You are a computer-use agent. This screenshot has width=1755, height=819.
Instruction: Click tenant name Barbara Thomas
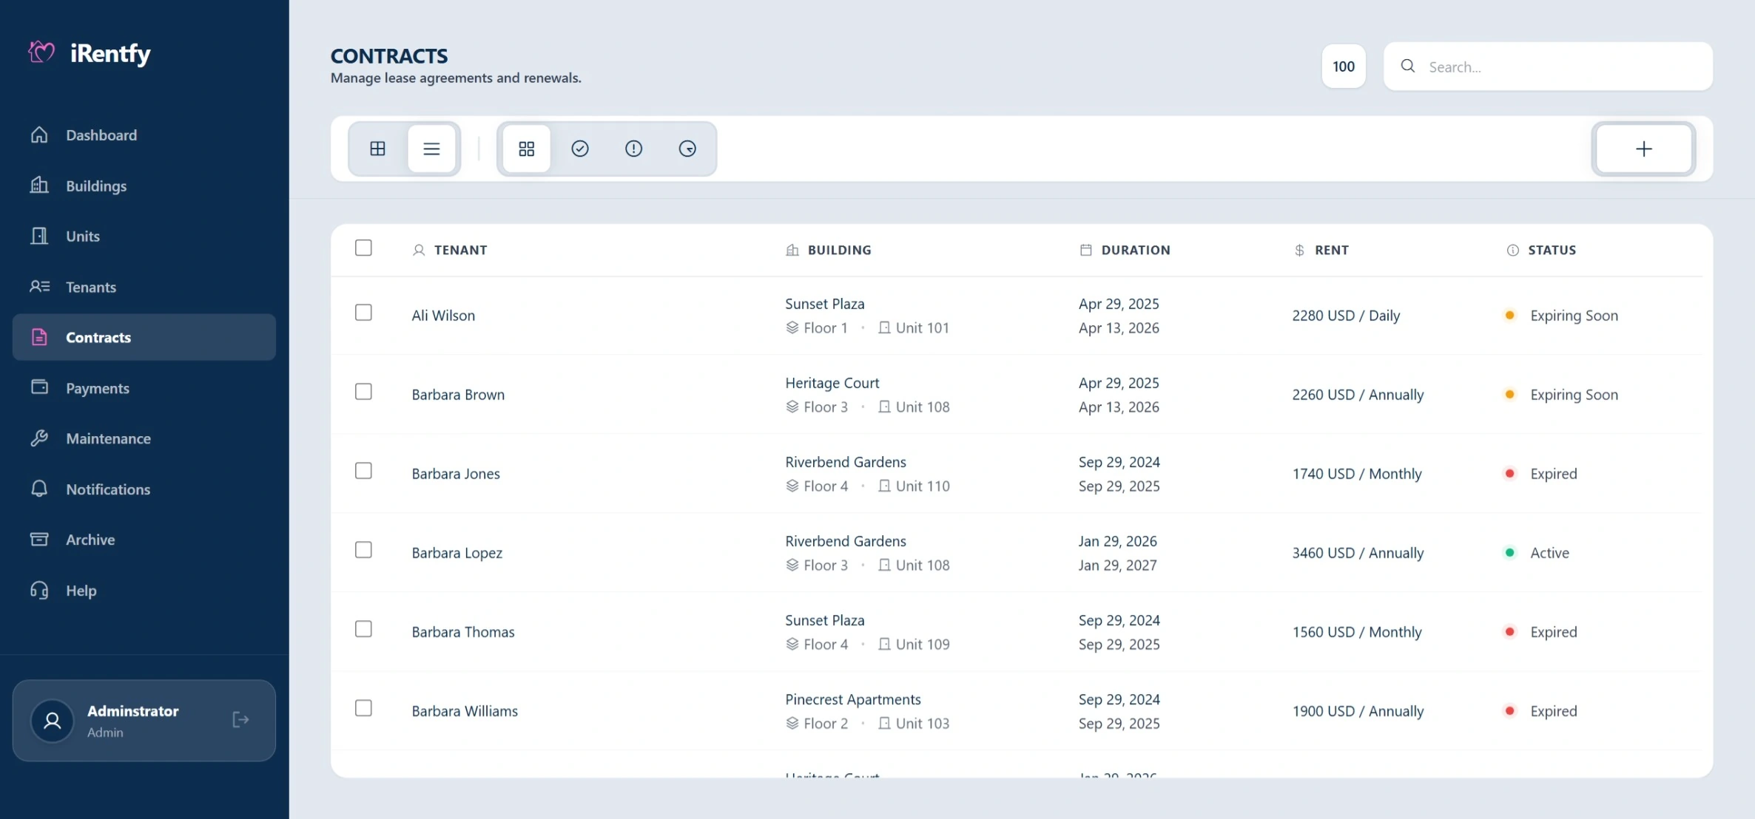pyautogui.click(x=463, y=632)
